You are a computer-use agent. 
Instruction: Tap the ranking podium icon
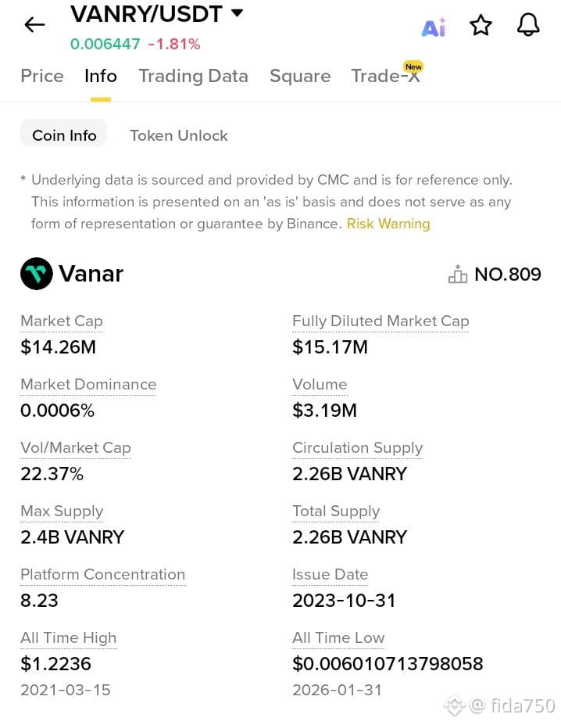coord(457,275)
